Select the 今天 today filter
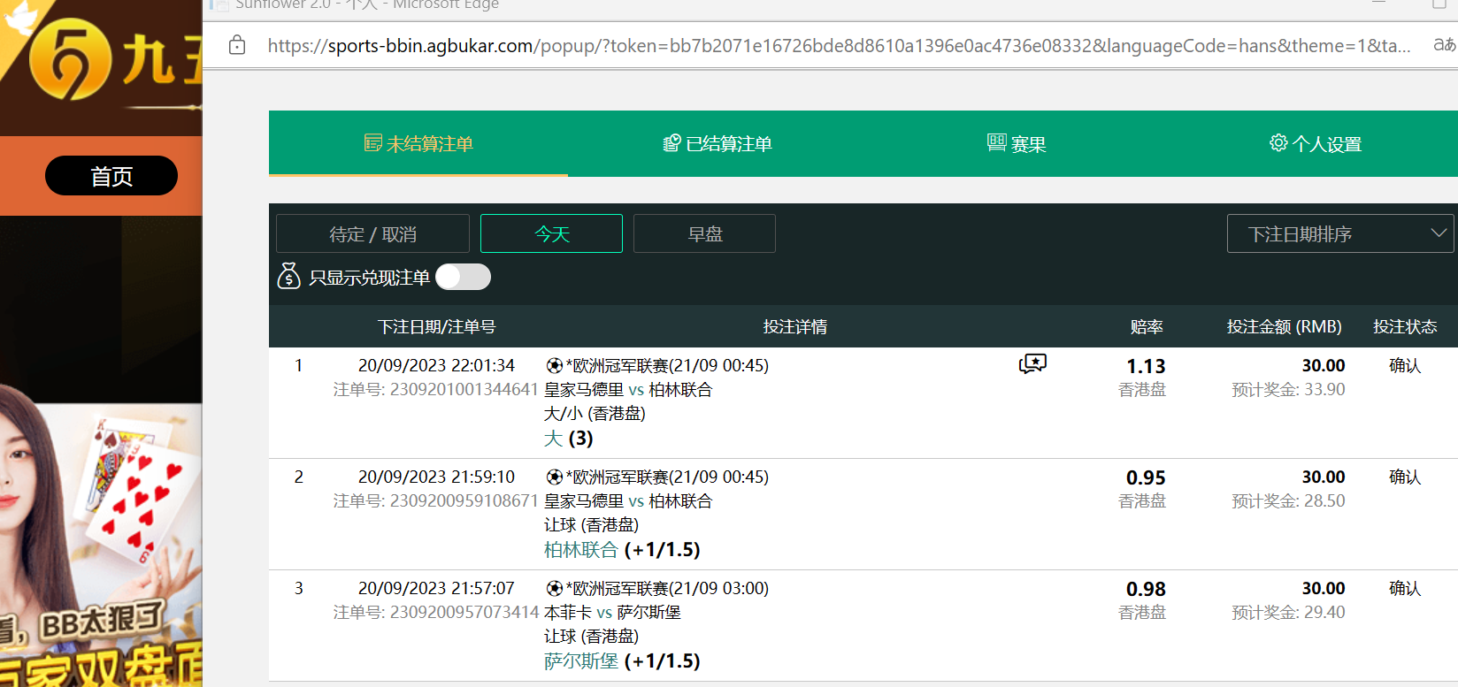The image size is (1458, 687). pyautogui.click(x=551, y=233)
